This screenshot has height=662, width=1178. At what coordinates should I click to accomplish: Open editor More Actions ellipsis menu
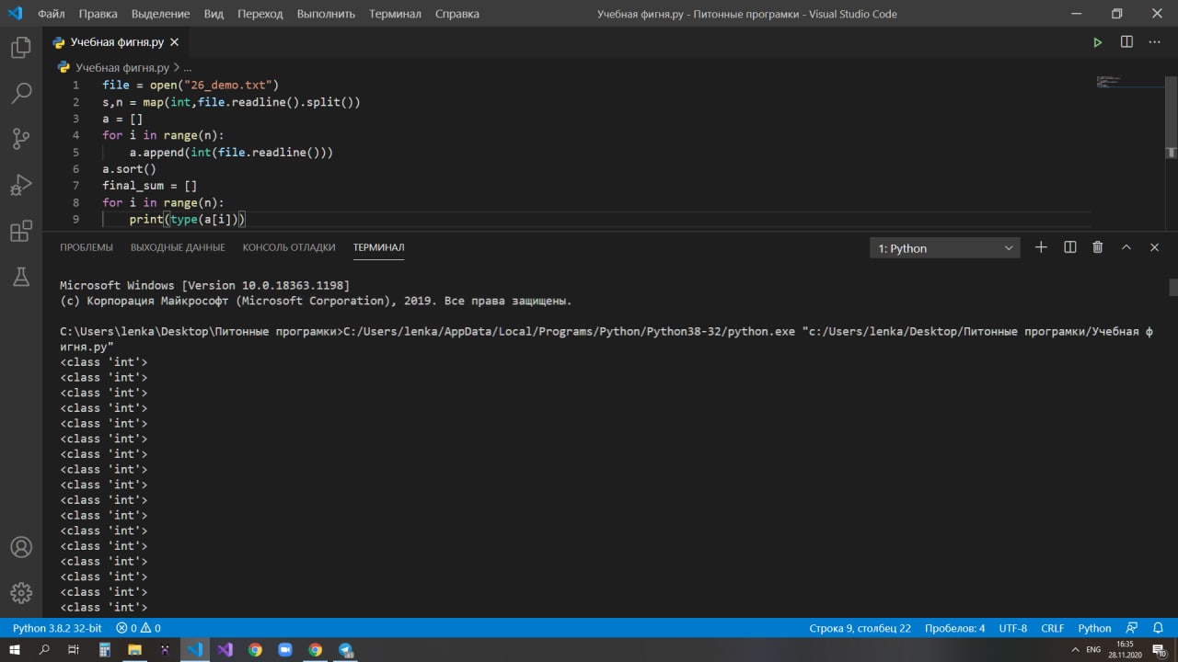[1155, 42]
